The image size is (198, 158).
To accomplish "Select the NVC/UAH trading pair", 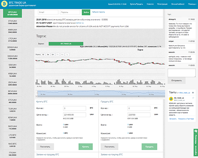I will [13, 128].
